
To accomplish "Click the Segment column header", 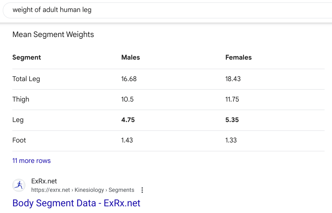I will (26, 57).
